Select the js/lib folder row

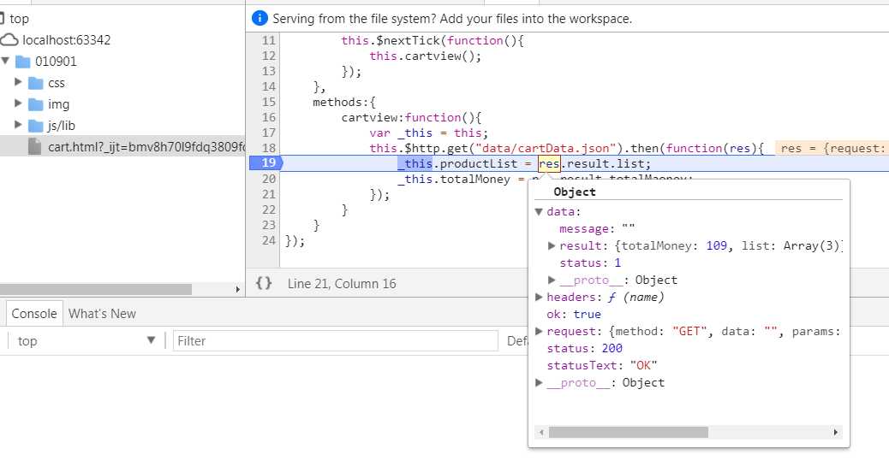[61, 126]
